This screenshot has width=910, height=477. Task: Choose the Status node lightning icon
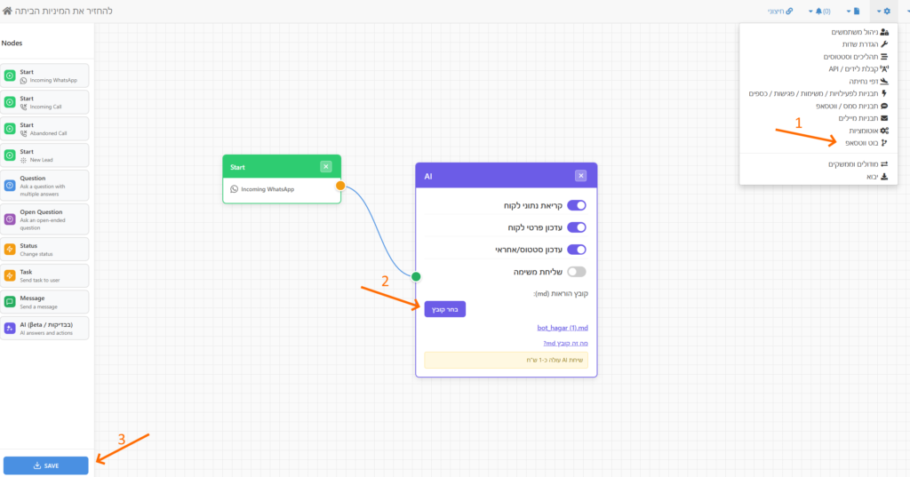tap(10, 250)
